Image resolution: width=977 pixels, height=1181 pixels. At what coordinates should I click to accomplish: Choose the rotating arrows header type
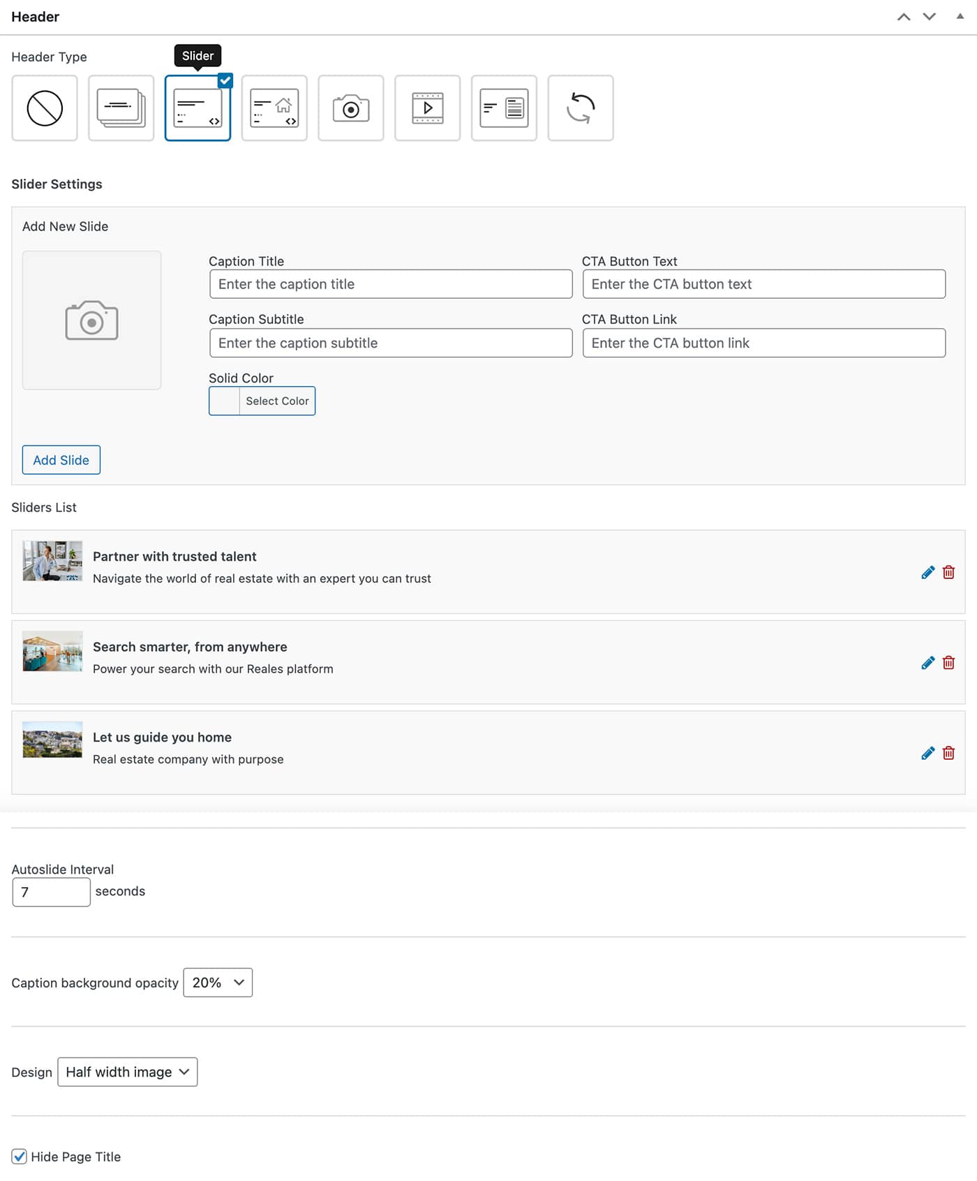coord(581,108)
